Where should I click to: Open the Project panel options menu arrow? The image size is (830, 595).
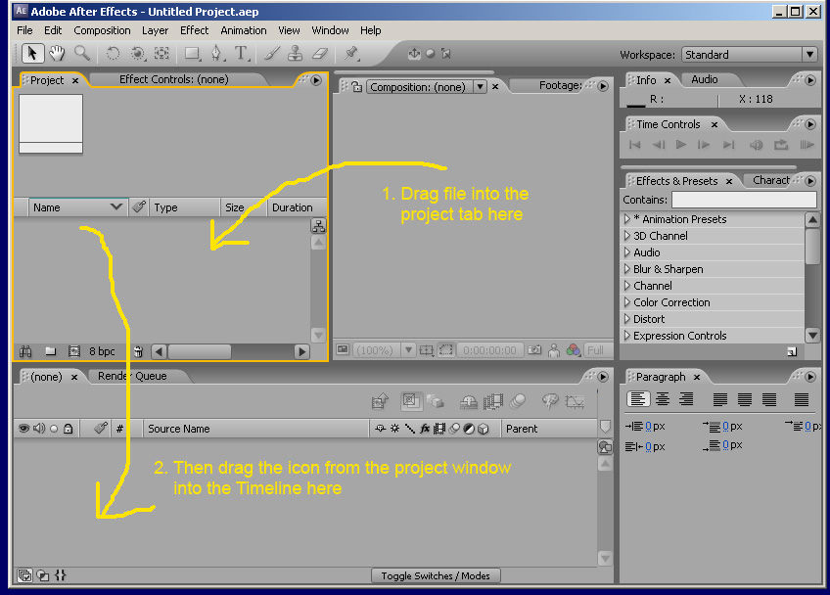tap(316, 80)
